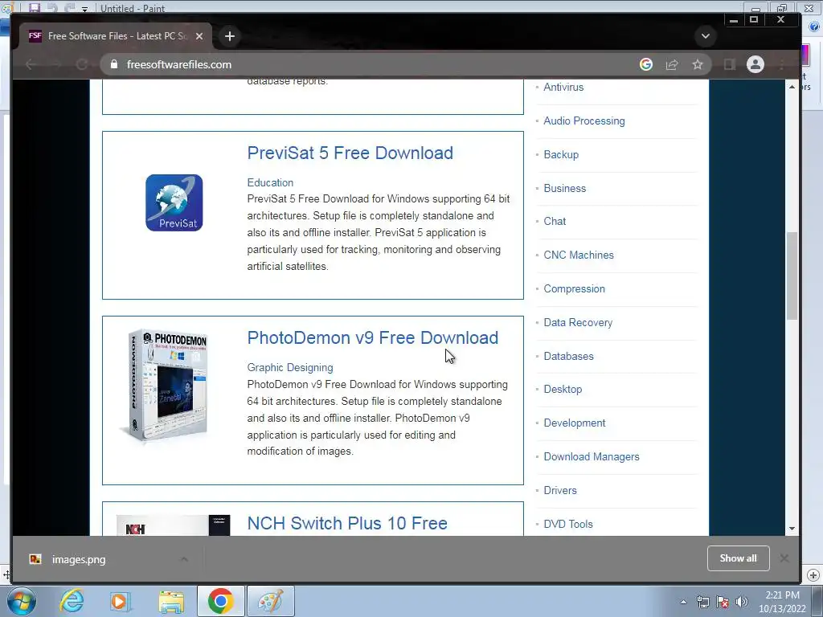
Task: Click the Chrome reload page icon
Action: tap(81, 64)
